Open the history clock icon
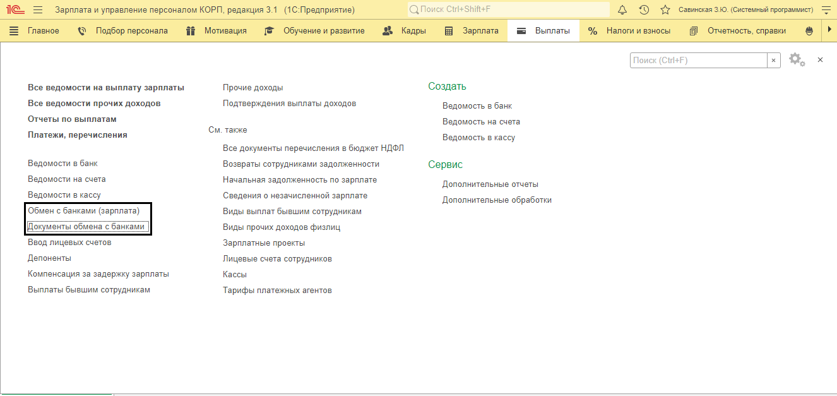This screenshot has height=396, width=837. pos(644,10)
